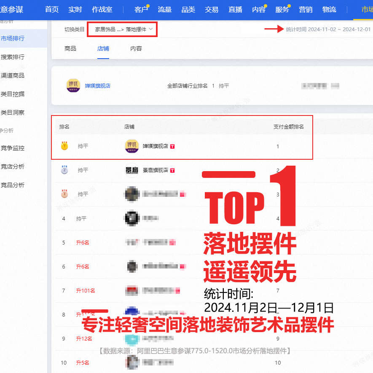Open the 营销 top navigation item
This screenshot has width=373, height=373.
pyautogui.click(x=306, y=10)
